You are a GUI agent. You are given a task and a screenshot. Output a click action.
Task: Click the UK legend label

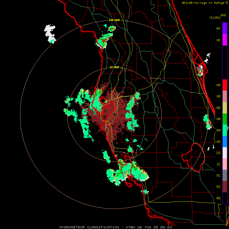pyautogui.click(x=218, y=40)
